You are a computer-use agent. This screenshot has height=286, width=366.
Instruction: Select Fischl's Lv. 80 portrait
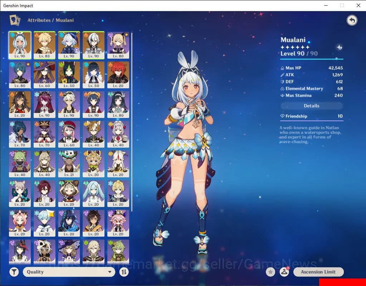[118, 45]
